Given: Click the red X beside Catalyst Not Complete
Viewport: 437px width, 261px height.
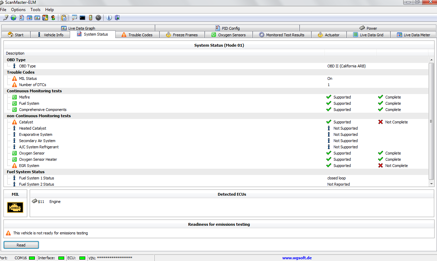Looking at the screenshot, I should tap(380, 122).
